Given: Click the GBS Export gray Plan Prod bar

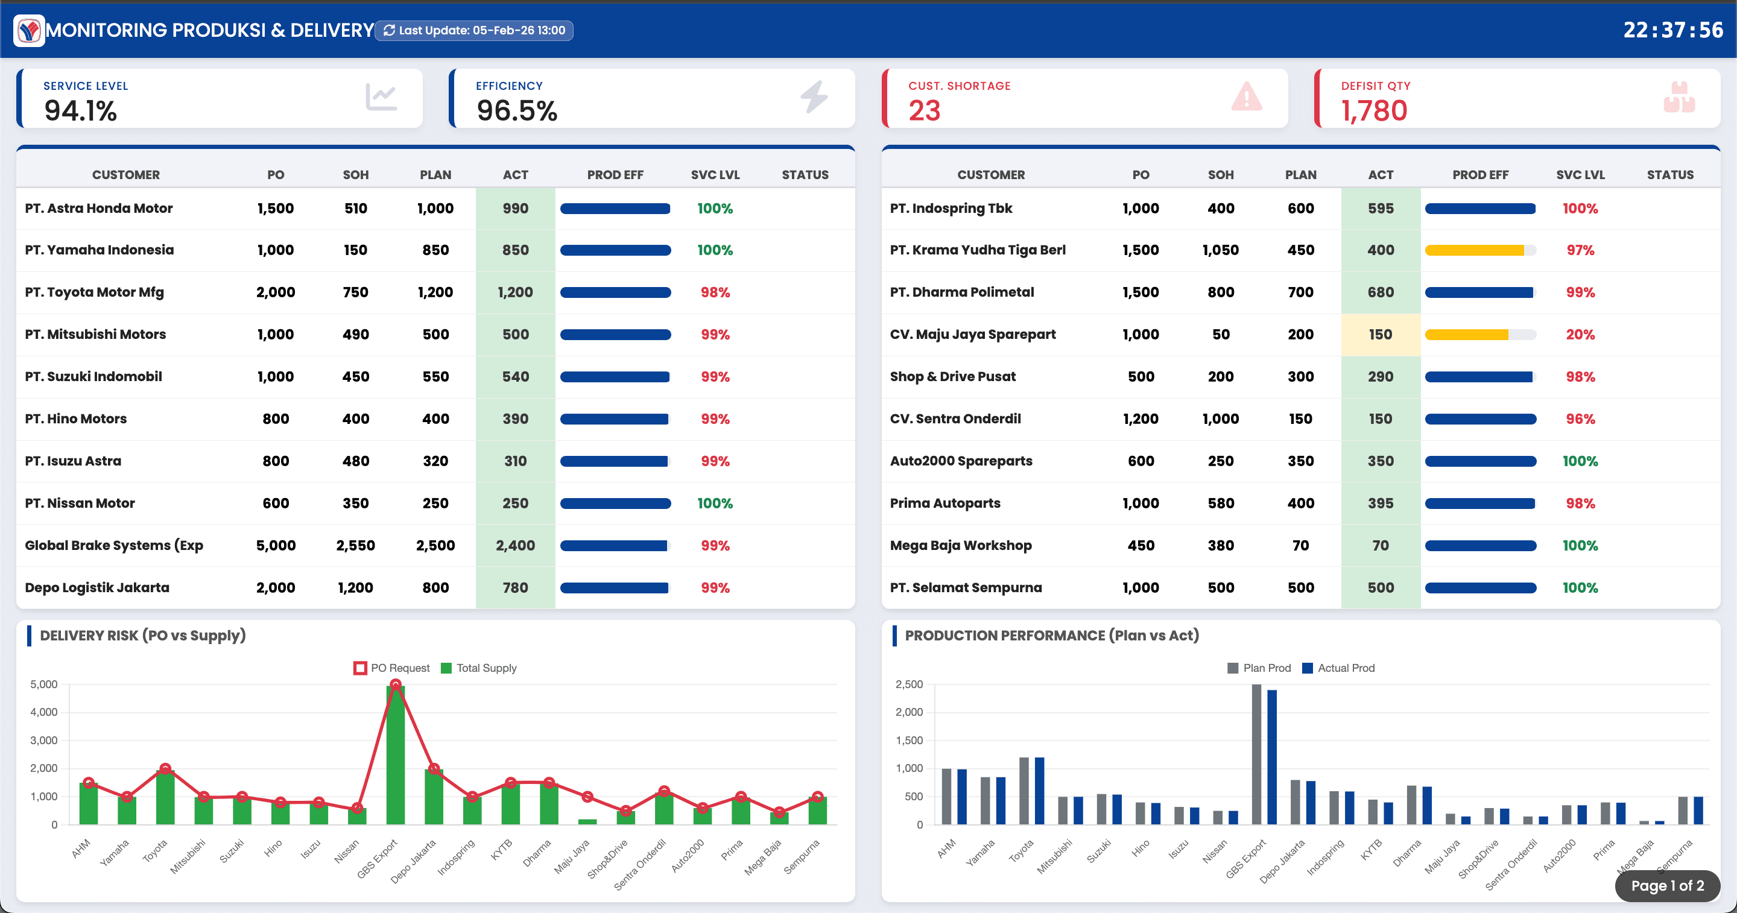Looking at the screenshot, I should (1257, 754).
